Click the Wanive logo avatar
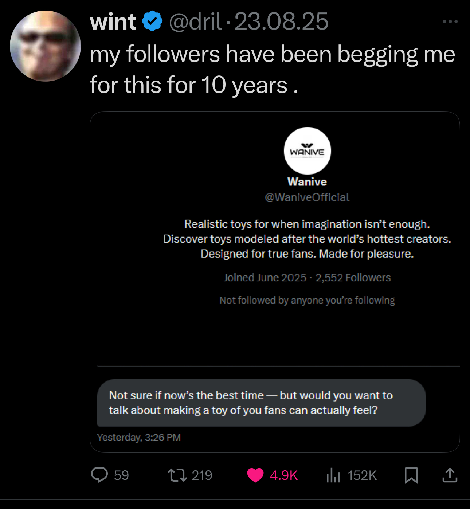Screen dimensions: 470x509 pos(307,151)
